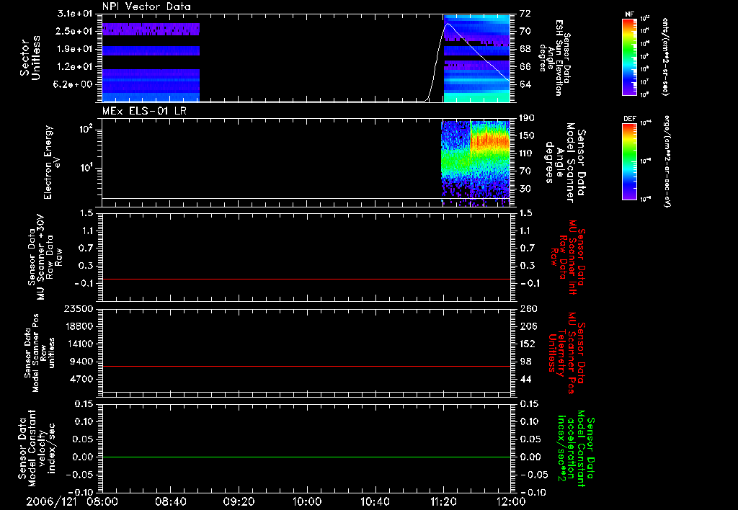738x510 pixels.
Task: Select the "NPI Vector Data" panel title
Action: pyautogui.click(x=146, y=6)
